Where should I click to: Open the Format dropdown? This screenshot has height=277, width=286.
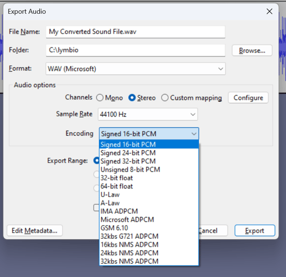tap(135, 69)
